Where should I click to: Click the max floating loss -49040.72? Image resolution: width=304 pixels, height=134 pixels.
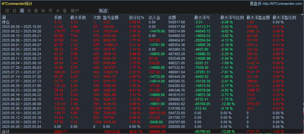pos(202,31)
